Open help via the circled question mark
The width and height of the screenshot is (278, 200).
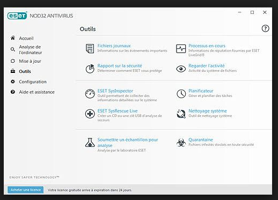coord(265,28)
